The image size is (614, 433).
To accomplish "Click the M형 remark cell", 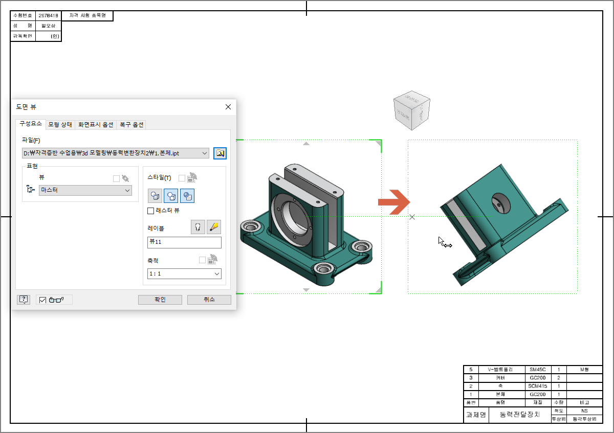I will [x=584, y=369].
